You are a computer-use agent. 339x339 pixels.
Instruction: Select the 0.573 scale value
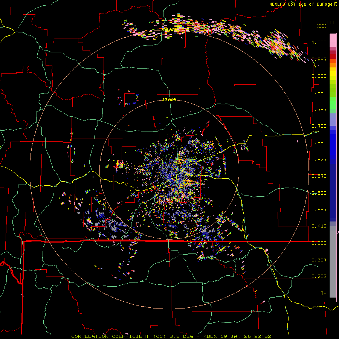[x=319, y=176]
